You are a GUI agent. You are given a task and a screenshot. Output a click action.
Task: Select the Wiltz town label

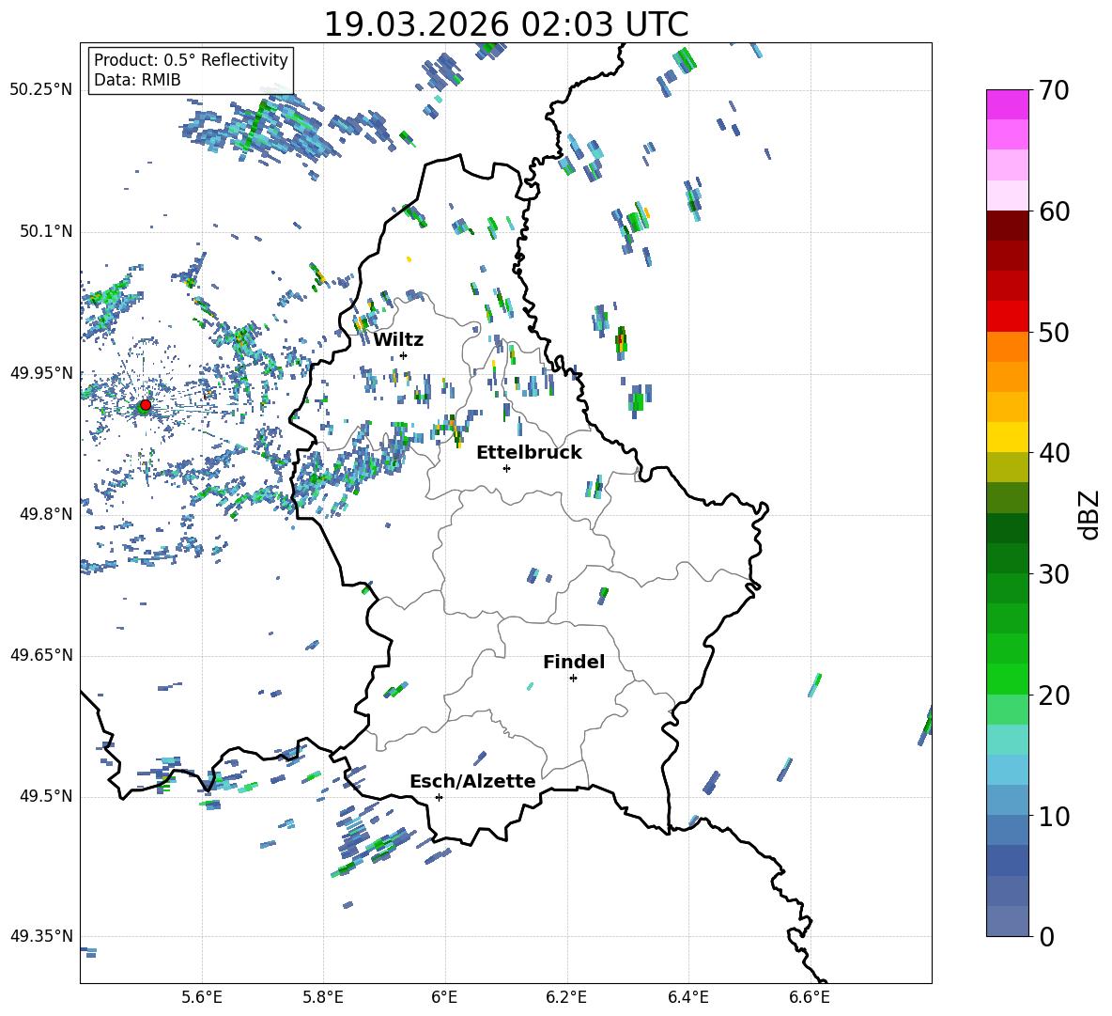pos(398,339)
